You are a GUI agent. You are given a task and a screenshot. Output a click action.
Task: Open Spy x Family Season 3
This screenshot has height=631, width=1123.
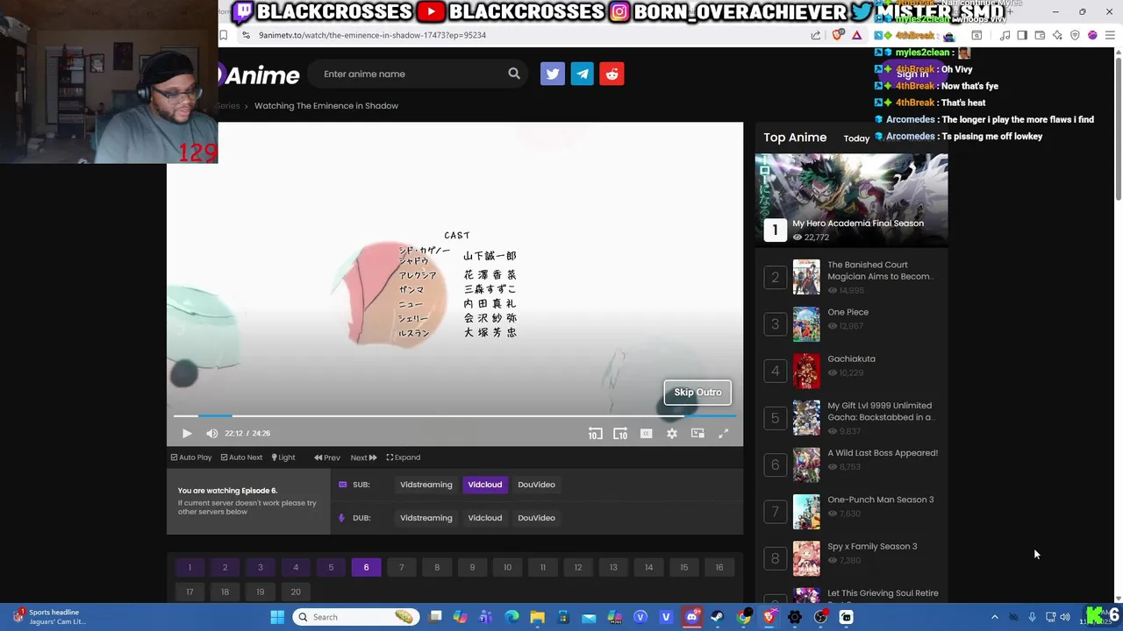point(872,546)
